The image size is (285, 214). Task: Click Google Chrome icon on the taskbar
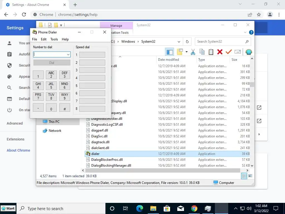pyautogui.click(x=194, y=208)
